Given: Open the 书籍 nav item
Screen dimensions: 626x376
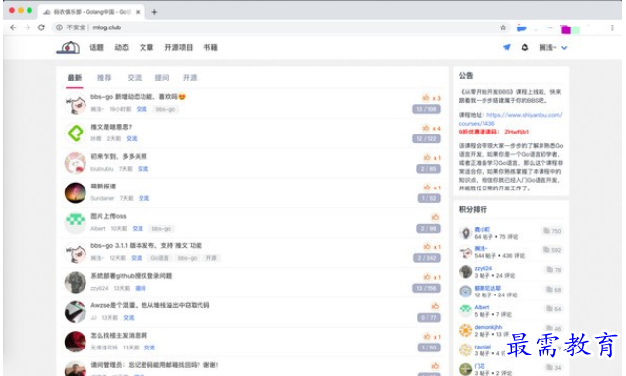Looking at the screenshot, I should coord(210,47).
